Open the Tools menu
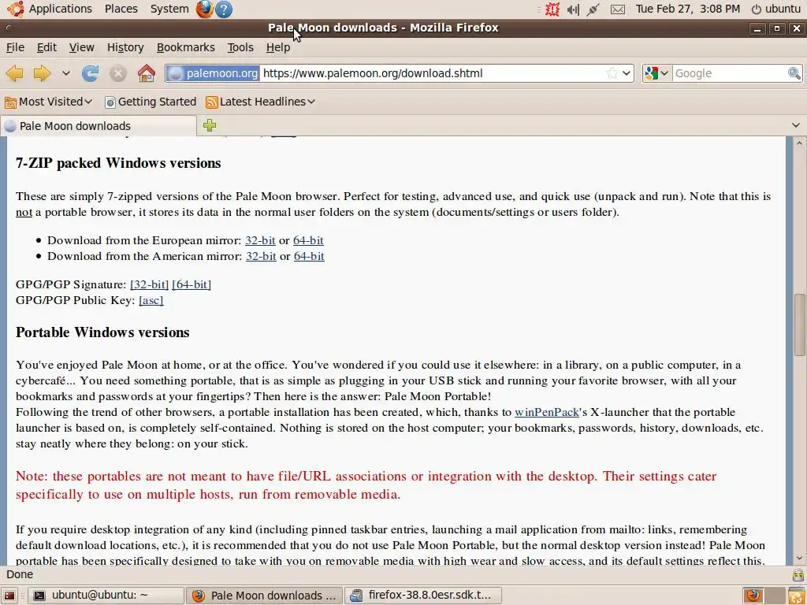Screen dimensions: 807x605 point(240,47)
